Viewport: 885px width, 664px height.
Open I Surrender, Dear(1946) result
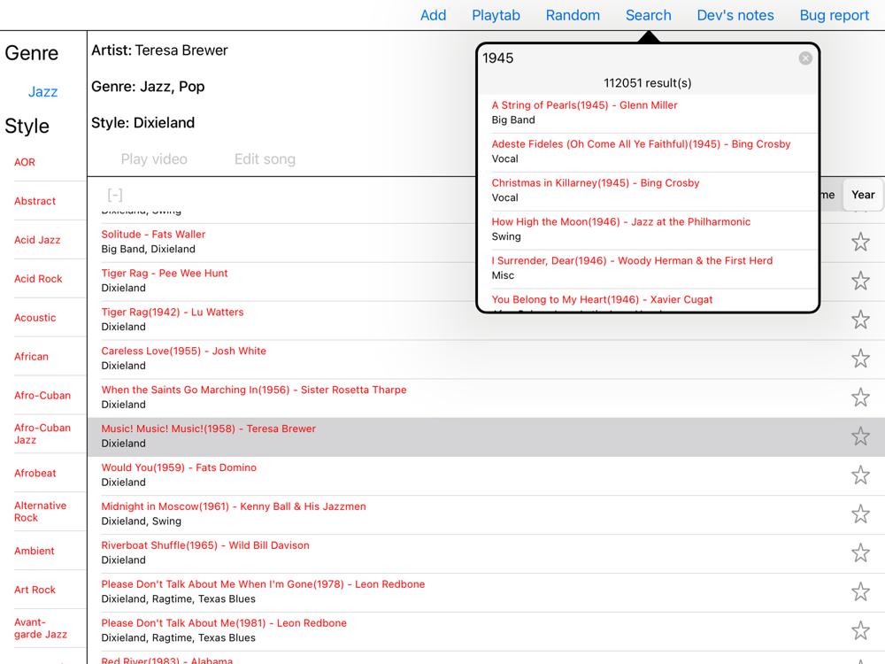pyautogui.click(x=648, y=268)
